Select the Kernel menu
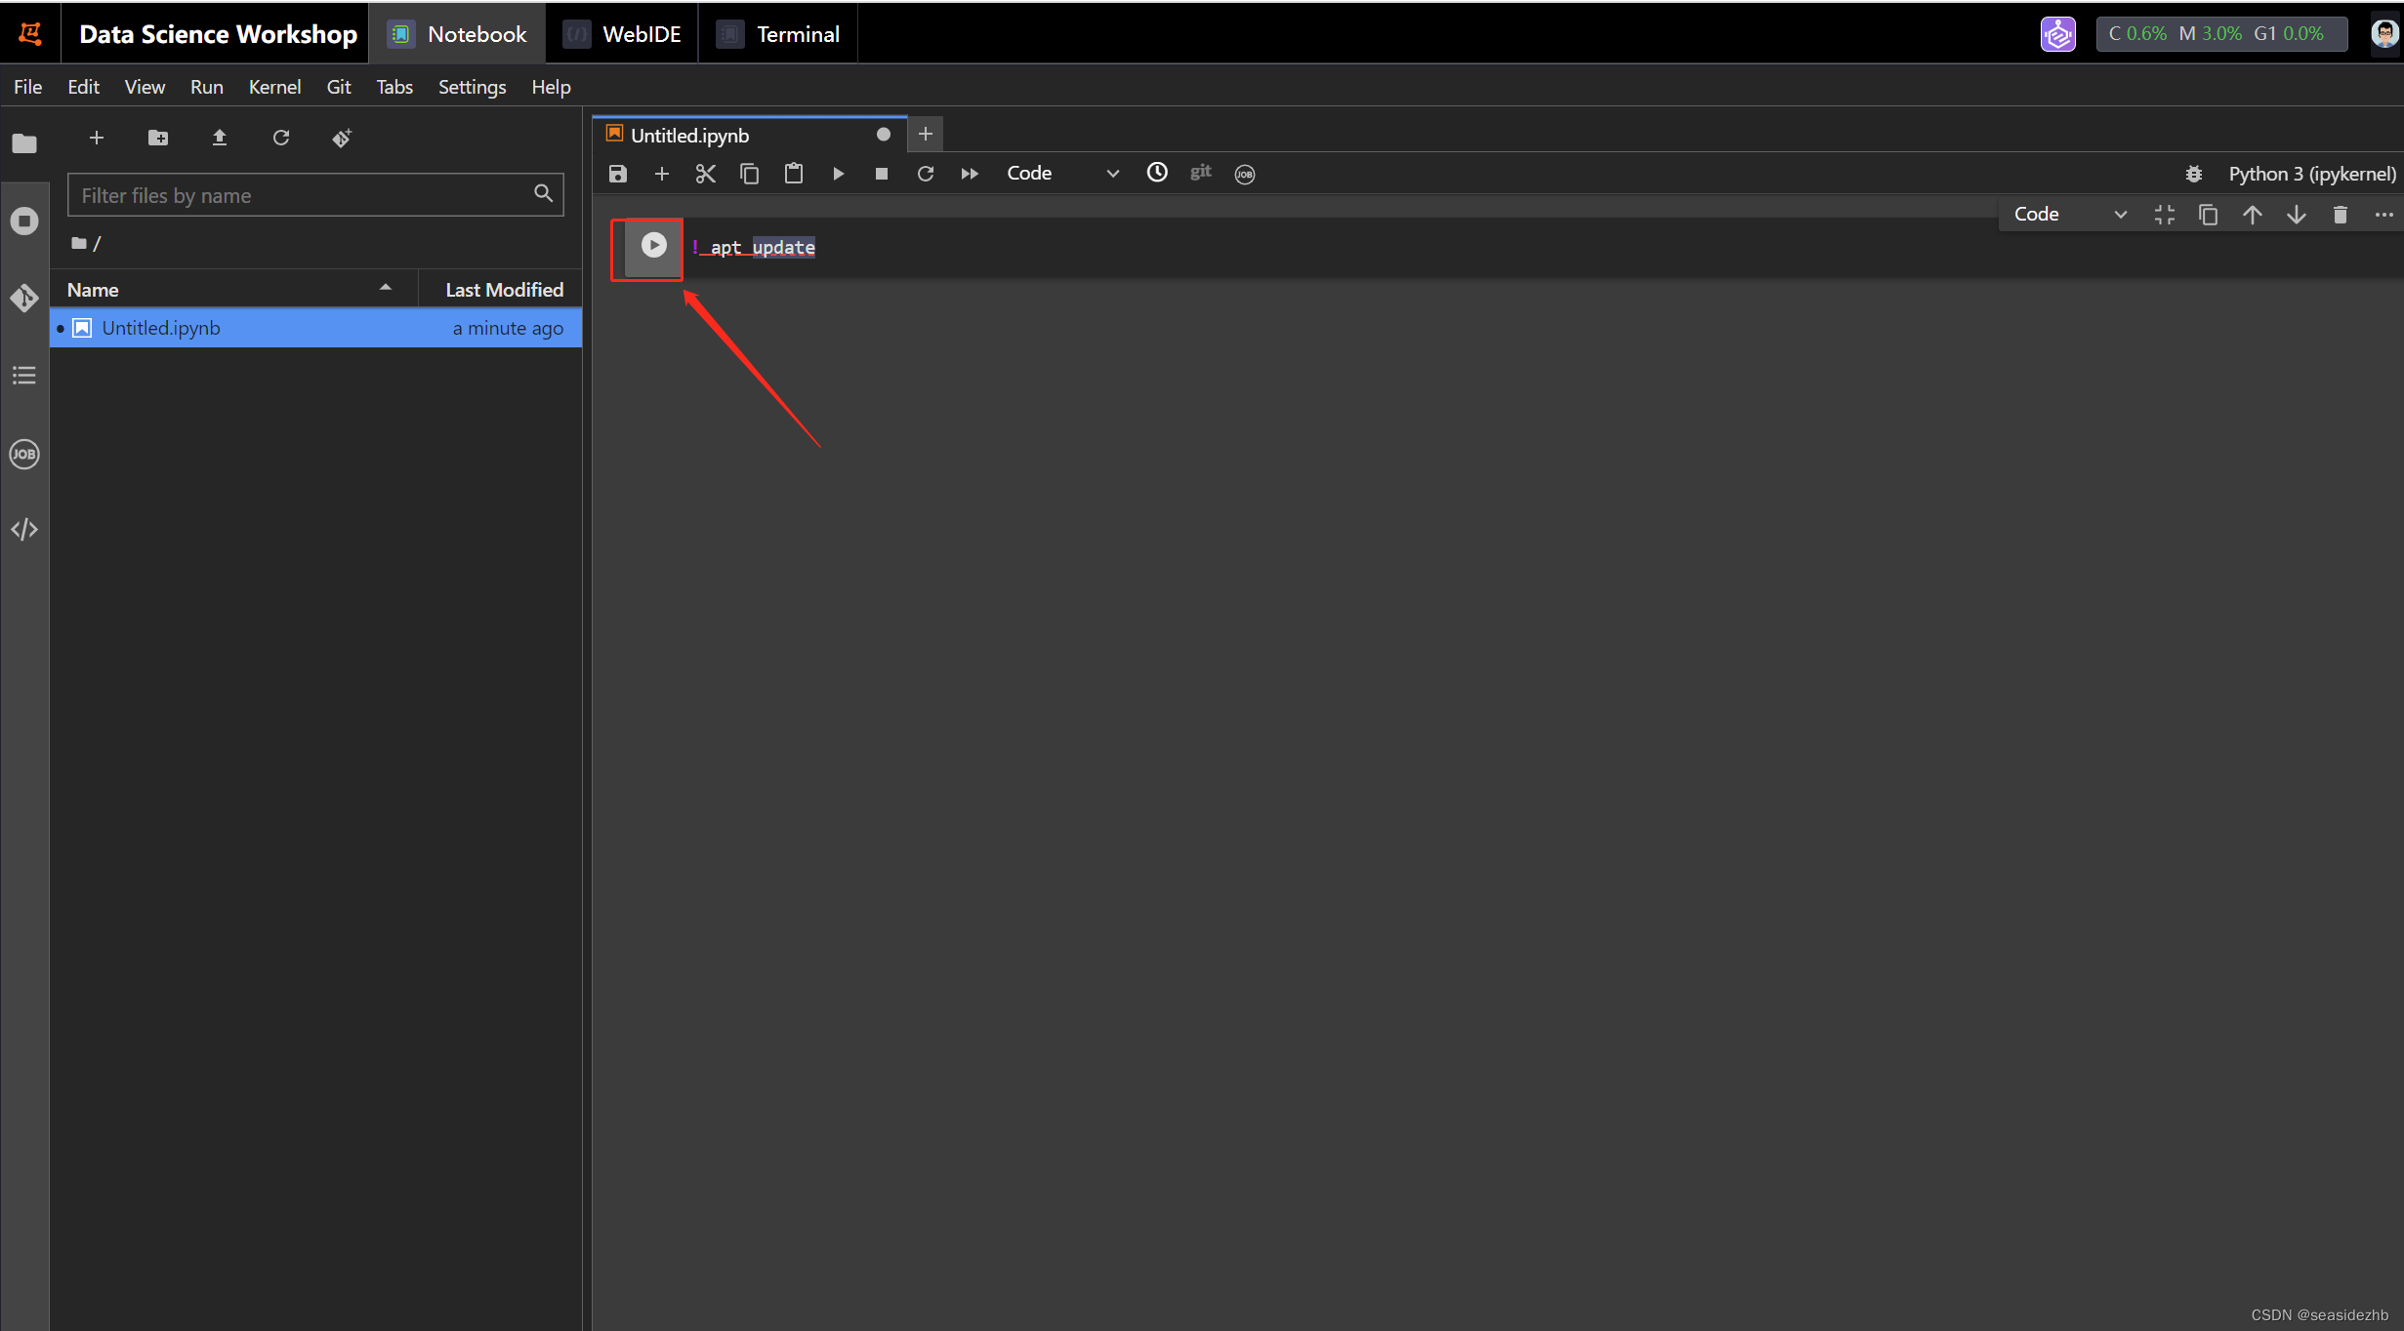 point(272,85)
